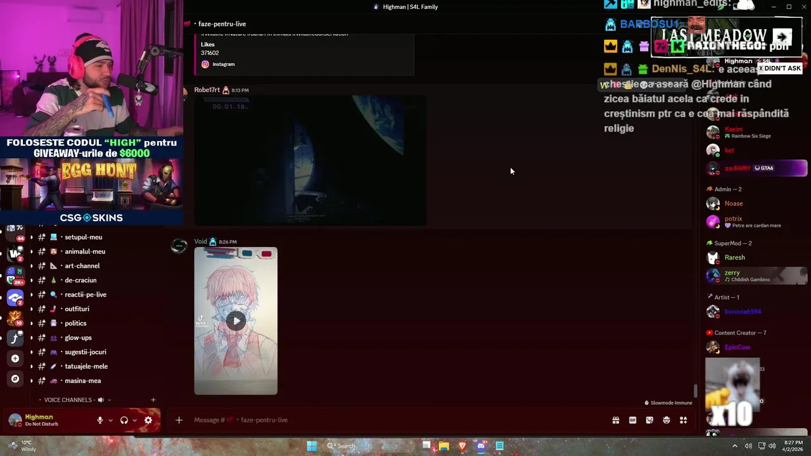Open Robe17rt's dark video attachment

point(310,160)
